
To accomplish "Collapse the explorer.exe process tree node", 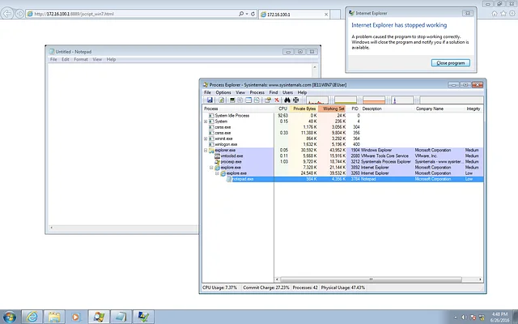I will [x=206, y=151].
